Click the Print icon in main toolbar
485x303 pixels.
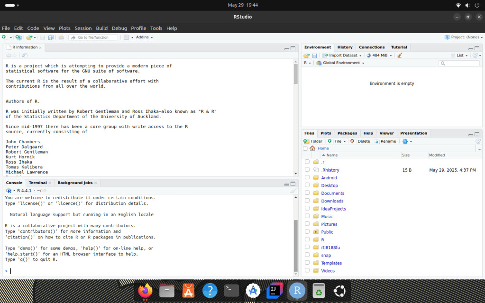(61, 37)
